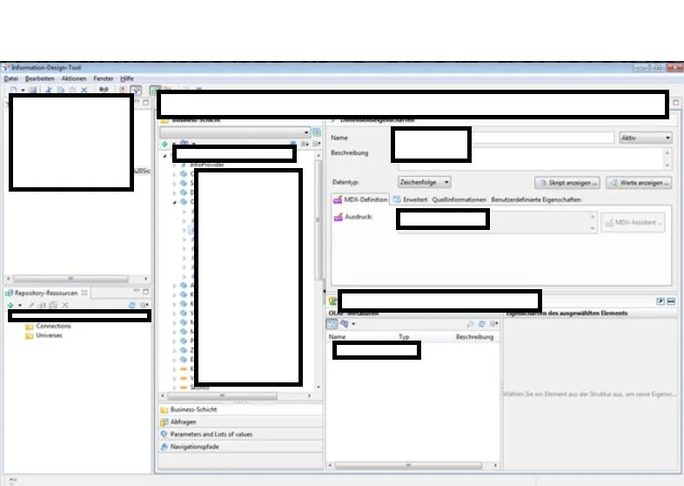Viewport: 684px width, 486px height.
Task: Click first view icon in OLAP-Metadaten toolbar
Action: pos(332,323)
